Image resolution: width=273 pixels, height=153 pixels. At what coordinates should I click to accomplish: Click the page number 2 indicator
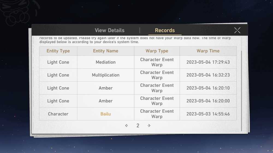coord(138,125)
